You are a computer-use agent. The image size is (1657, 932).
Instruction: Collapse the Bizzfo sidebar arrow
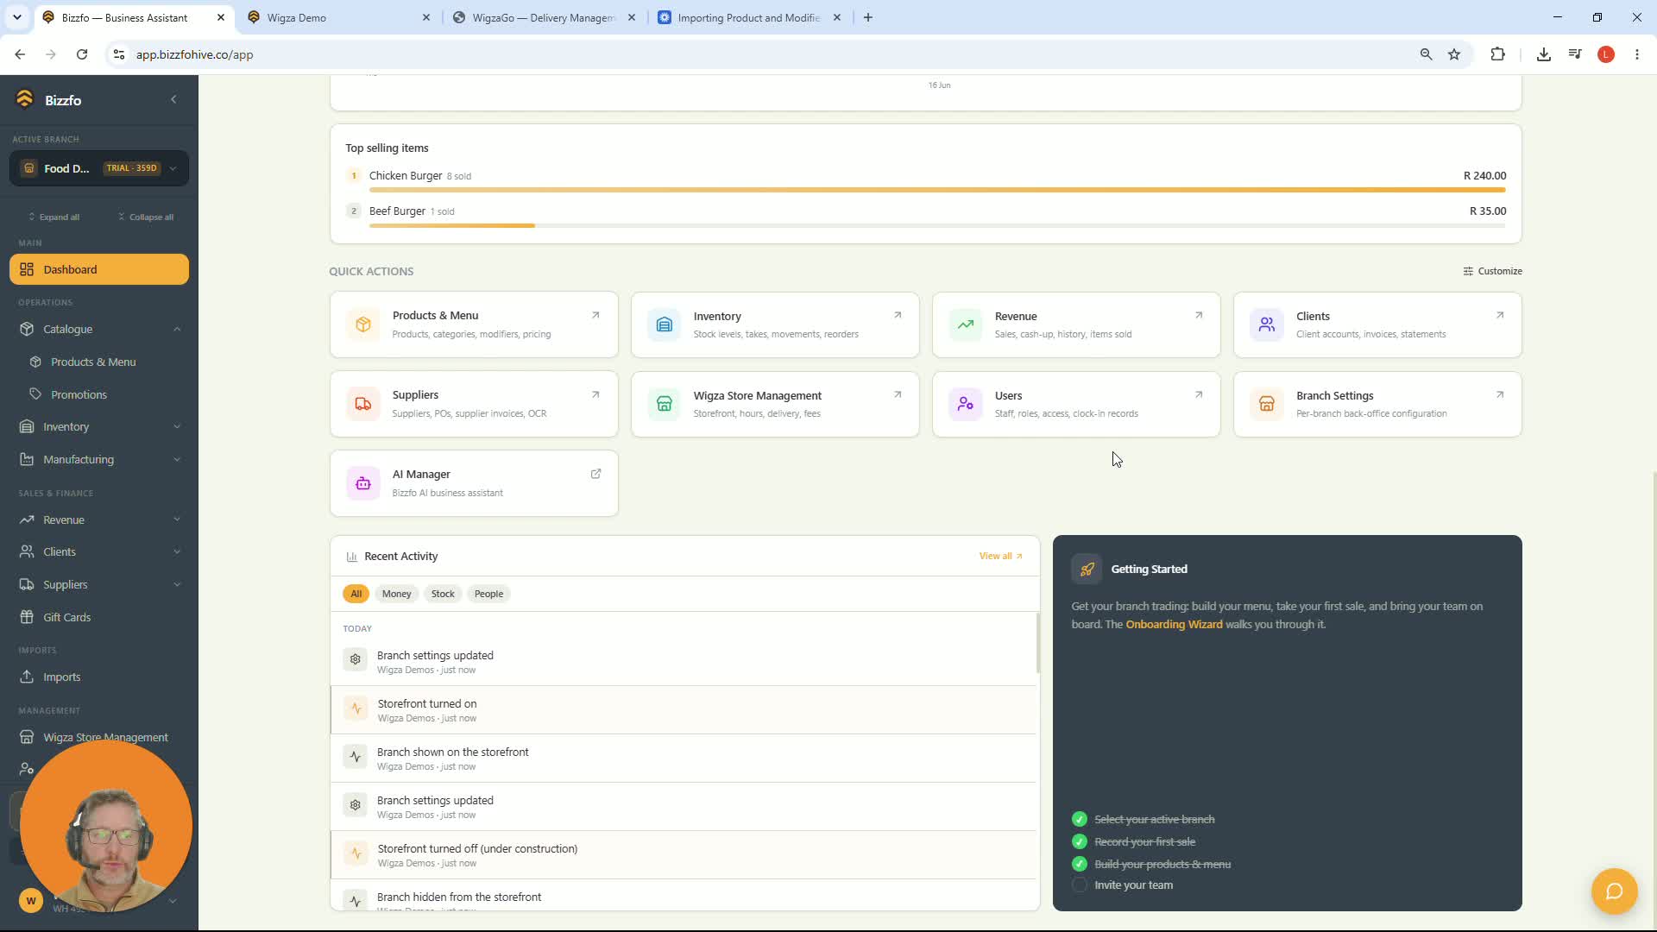[x=173, y=99]
